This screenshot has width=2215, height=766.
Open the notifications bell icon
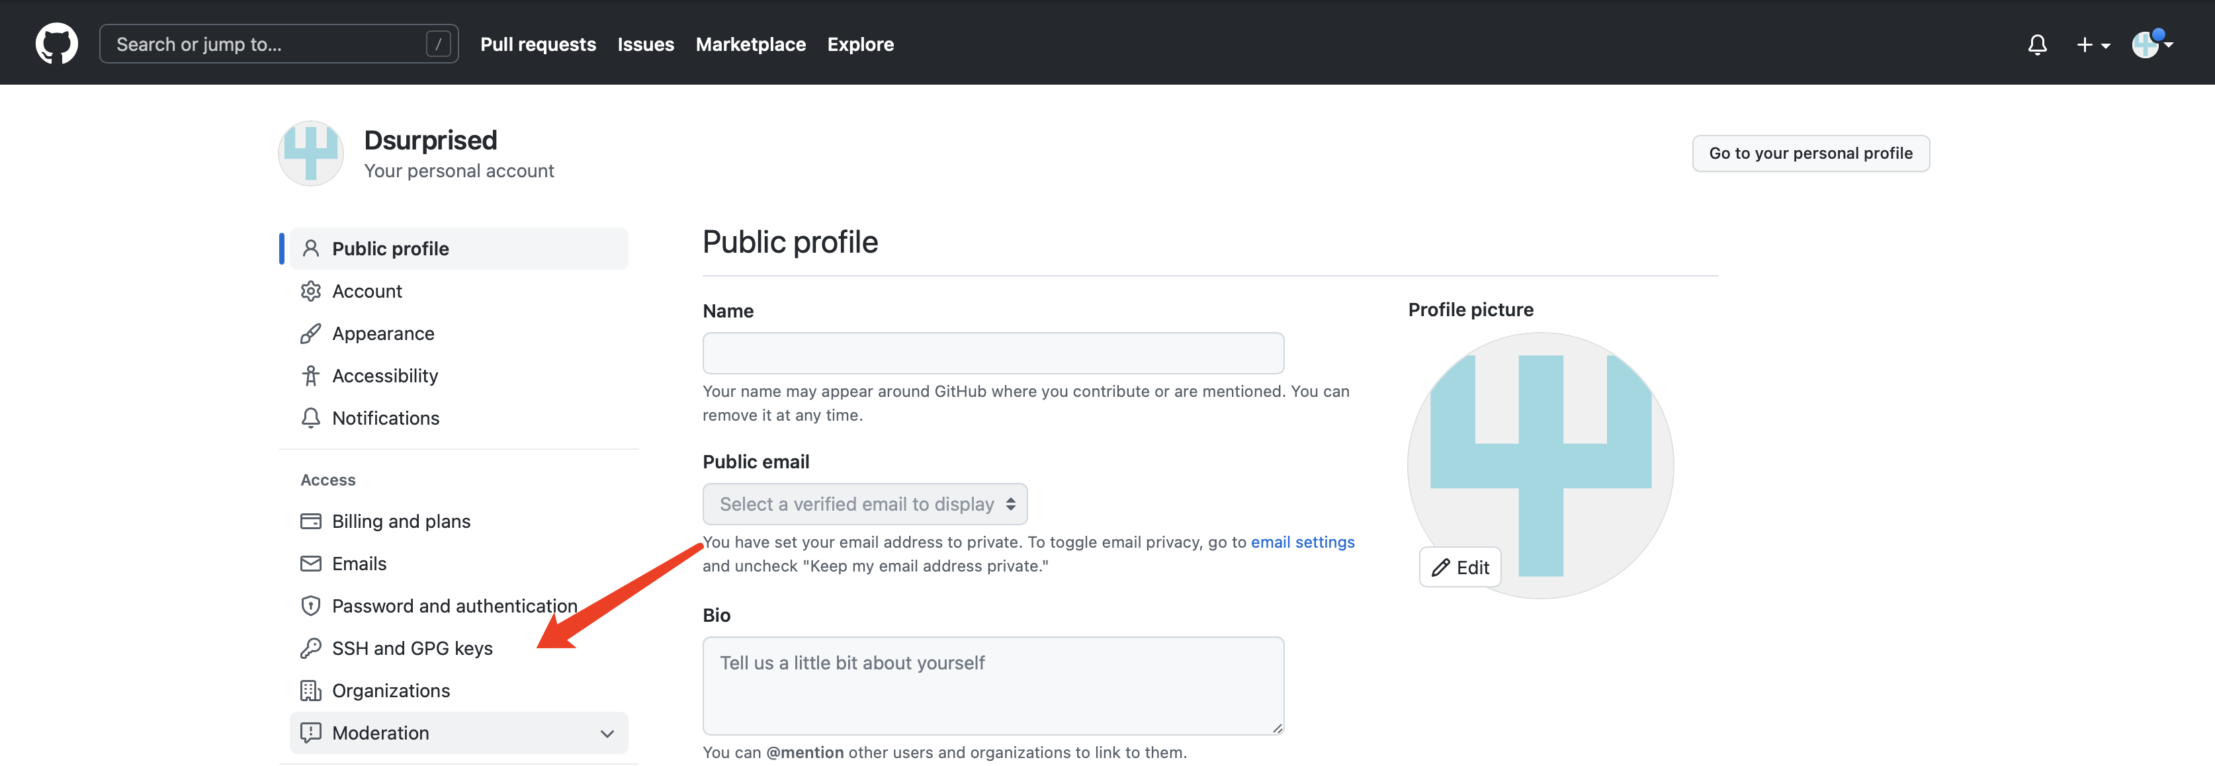tap(2036, 44)
